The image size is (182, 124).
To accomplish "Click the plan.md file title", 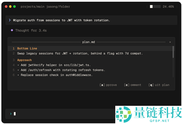I will (89, 42).
